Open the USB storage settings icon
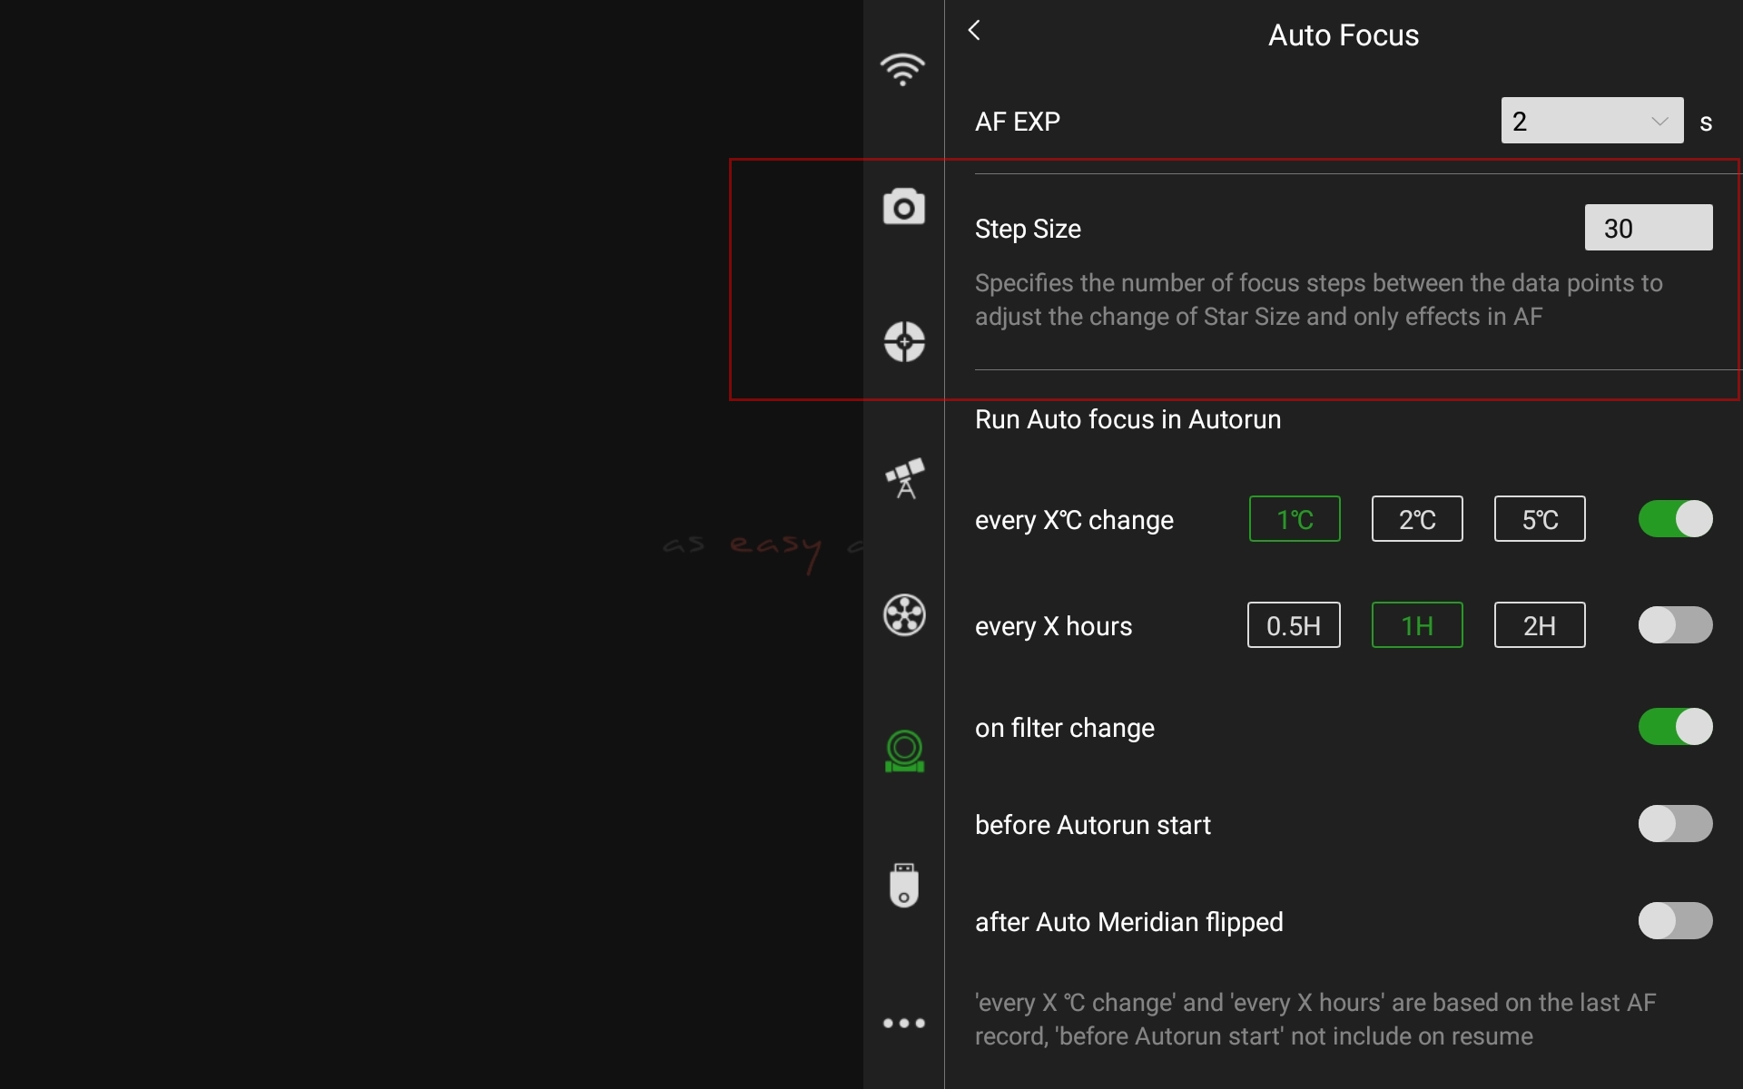This screenshot has height=1089, width=1743. (x=903, y=886)
